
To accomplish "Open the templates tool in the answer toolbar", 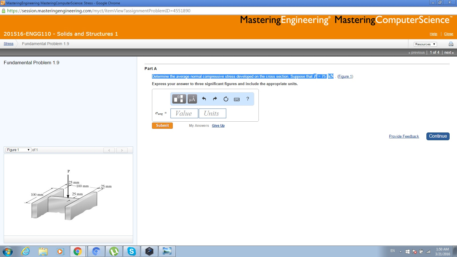I will (x=179, y=99).
